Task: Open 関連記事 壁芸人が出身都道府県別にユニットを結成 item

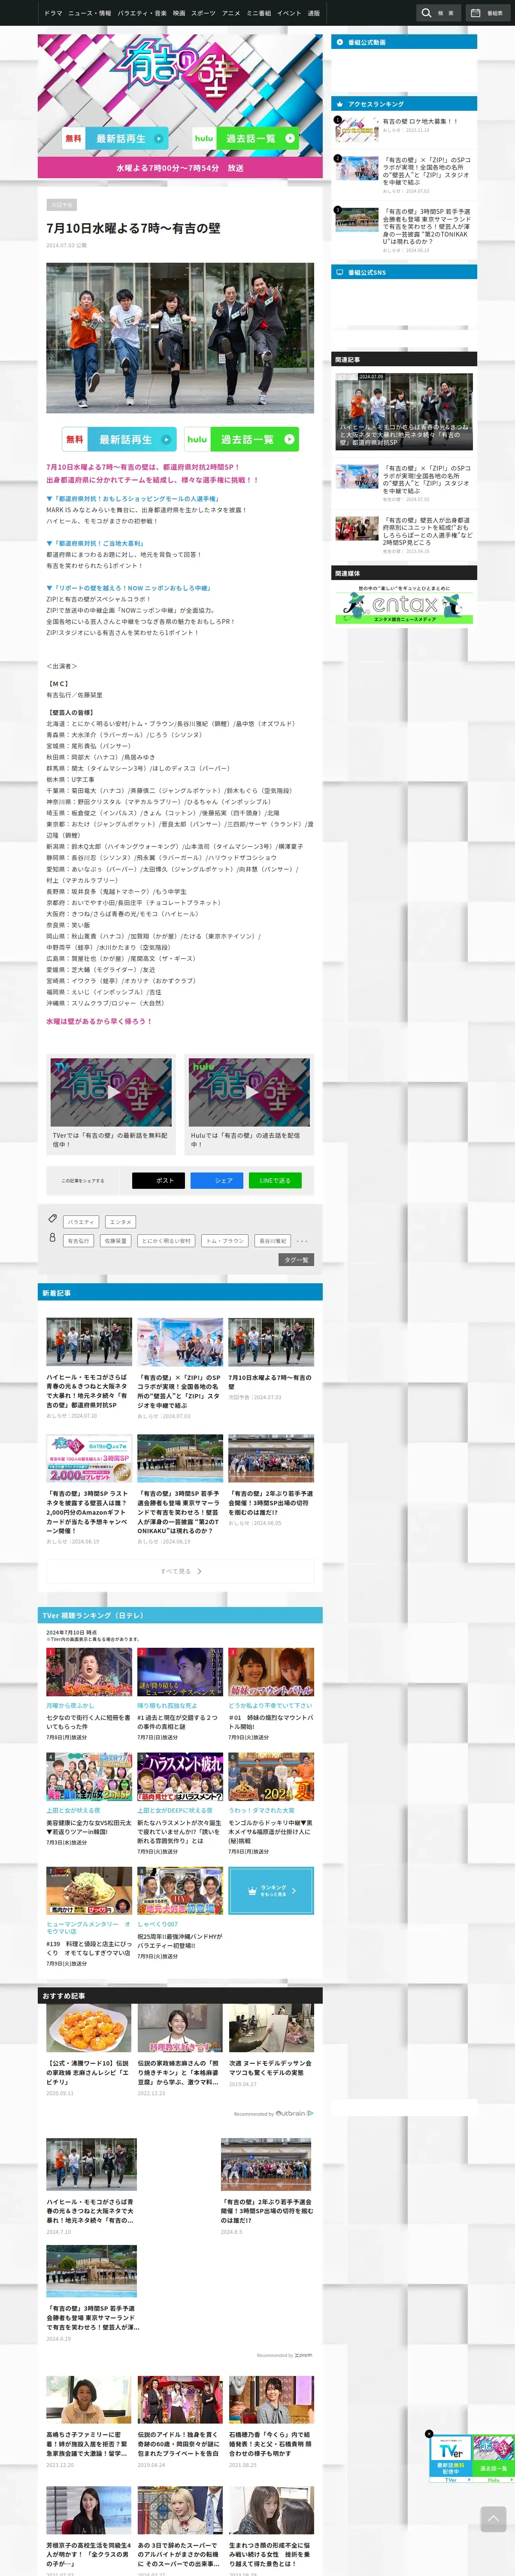Action: click(404, 535)
